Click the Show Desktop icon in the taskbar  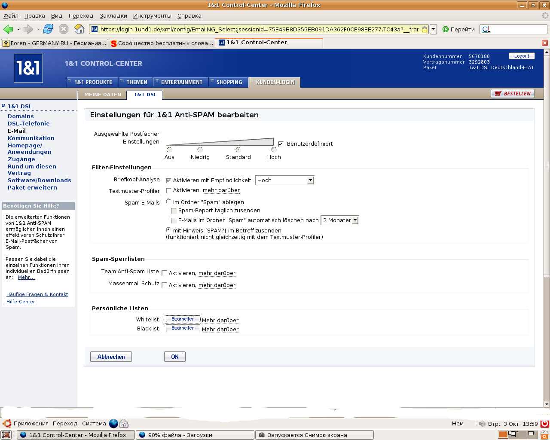[x=6, y=435]
